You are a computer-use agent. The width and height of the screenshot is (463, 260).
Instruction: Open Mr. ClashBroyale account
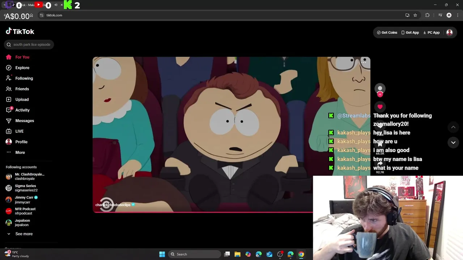(25, 176)
